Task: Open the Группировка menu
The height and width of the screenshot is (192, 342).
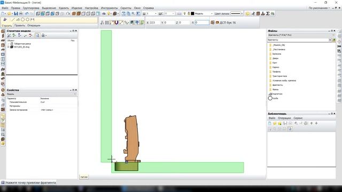Action: 31,8
